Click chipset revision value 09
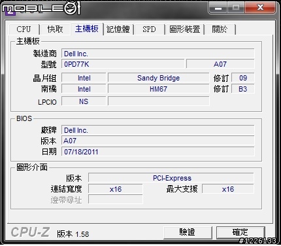The height and width of the screenshot is (246, 281). (x=243, y=78)
